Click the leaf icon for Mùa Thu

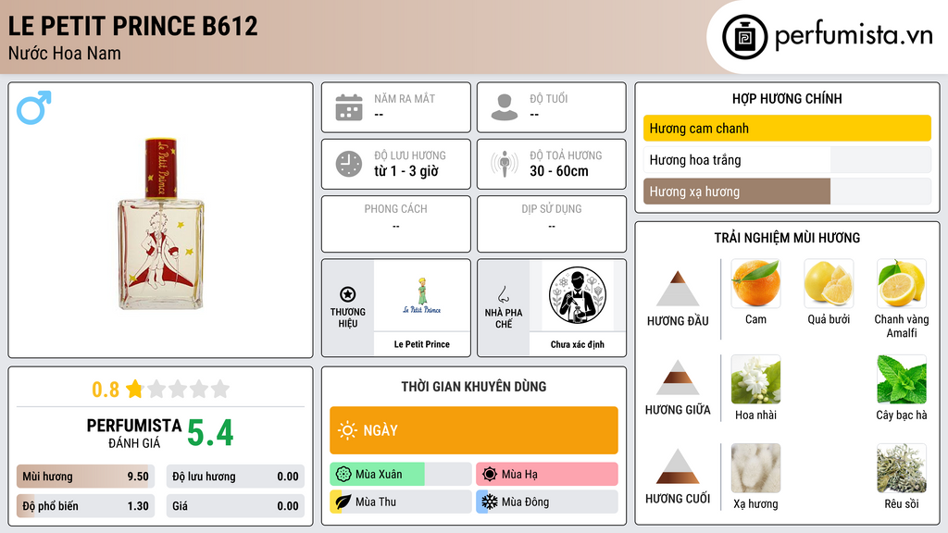pyautogui.click(x=343, y=502)
